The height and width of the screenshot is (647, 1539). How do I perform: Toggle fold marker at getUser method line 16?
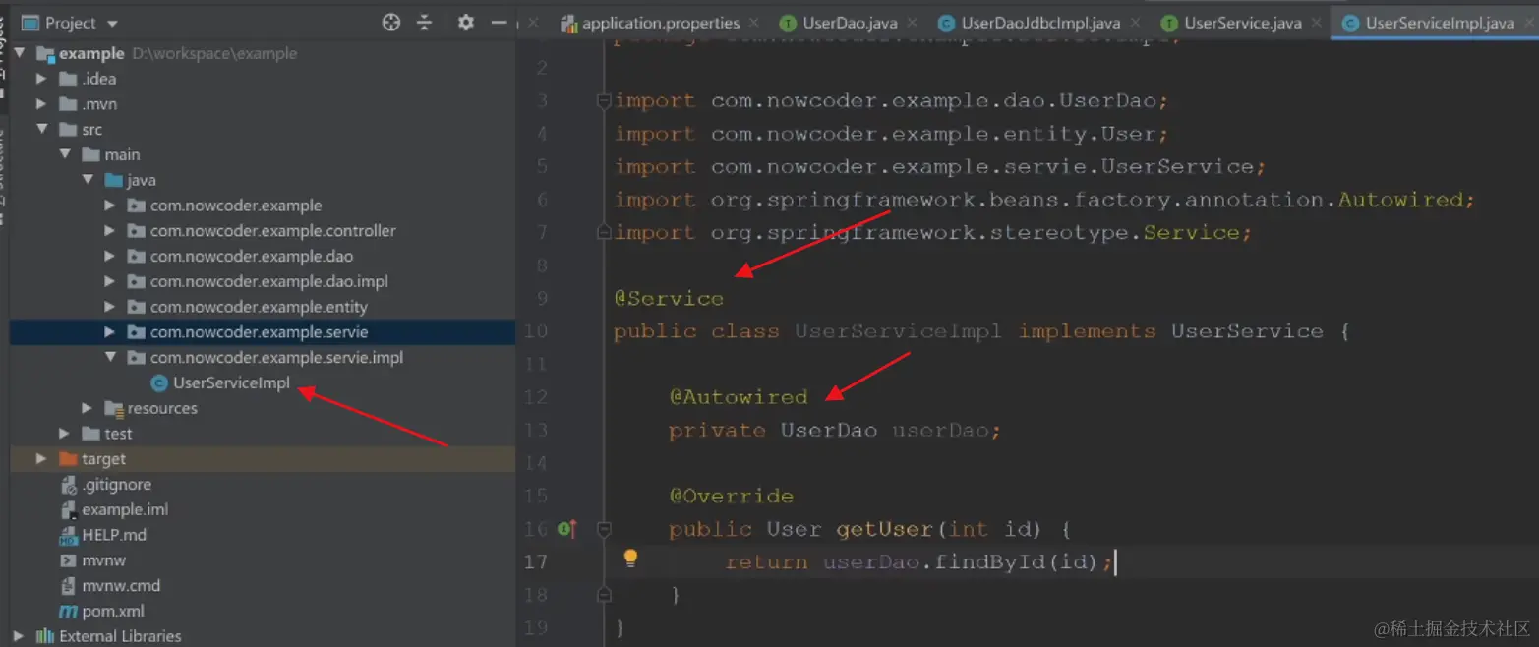(605, 529)
